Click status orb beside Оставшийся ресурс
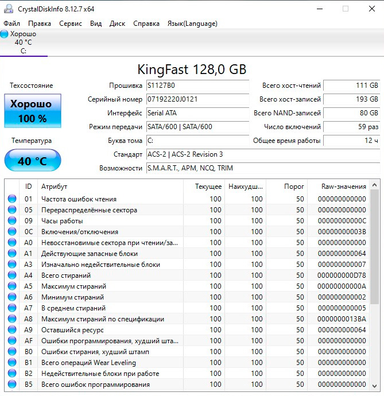This screenshot has width=384, height=396. [x=12, y=330]
